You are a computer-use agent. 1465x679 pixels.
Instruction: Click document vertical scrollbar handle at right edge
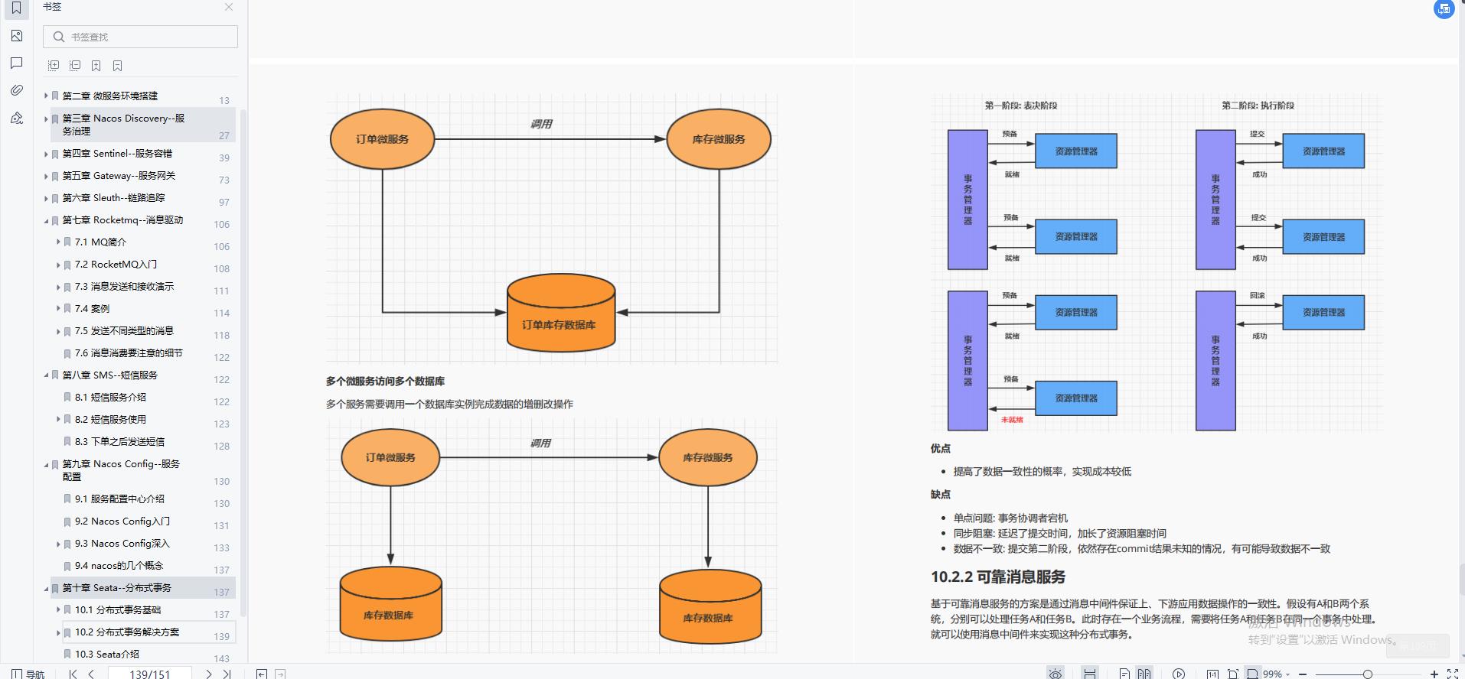[x=1461, y=578]
